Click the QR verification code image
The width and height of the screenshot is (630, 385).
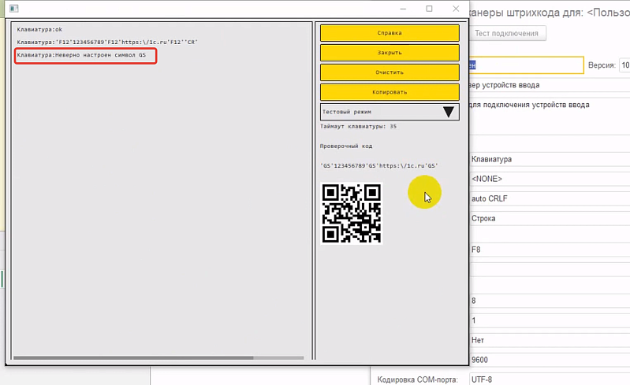(x=352, y=213)
